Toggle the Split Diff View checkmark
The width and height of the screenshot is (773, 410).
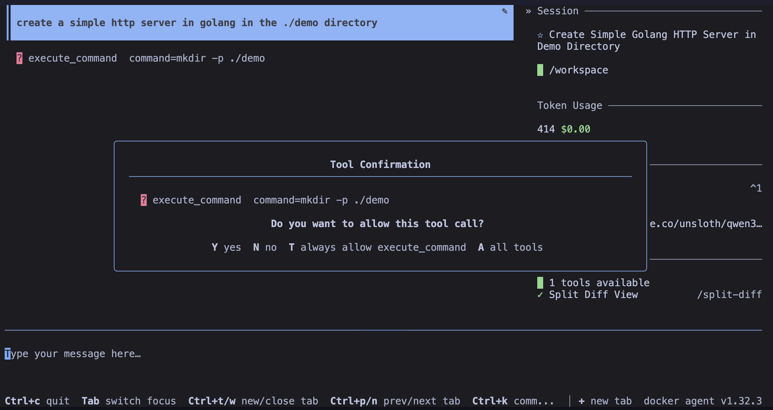[x=540, y=295]
